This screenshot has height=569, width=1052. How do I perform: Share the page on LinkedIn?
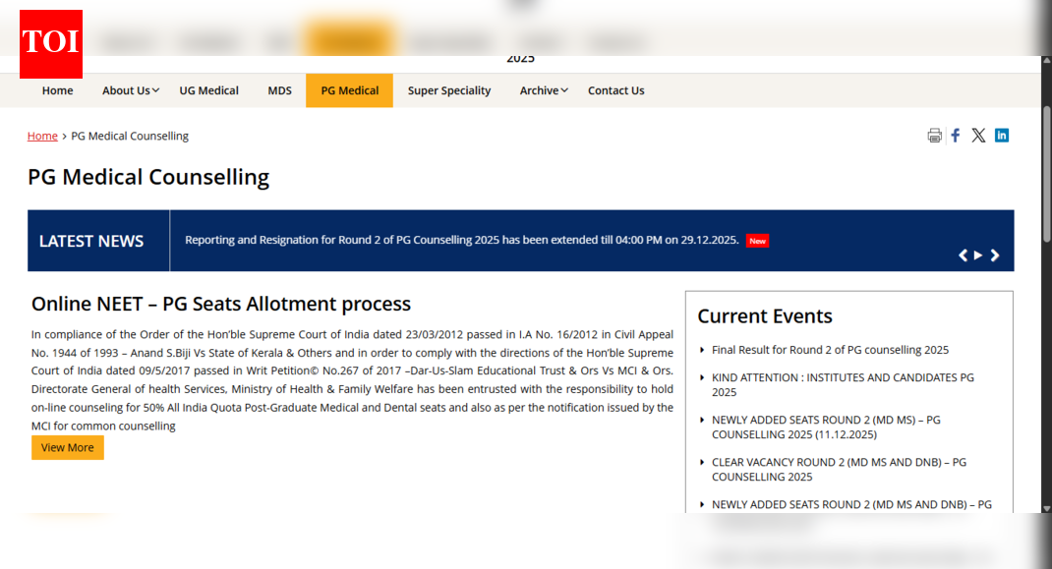(1002, 135)
